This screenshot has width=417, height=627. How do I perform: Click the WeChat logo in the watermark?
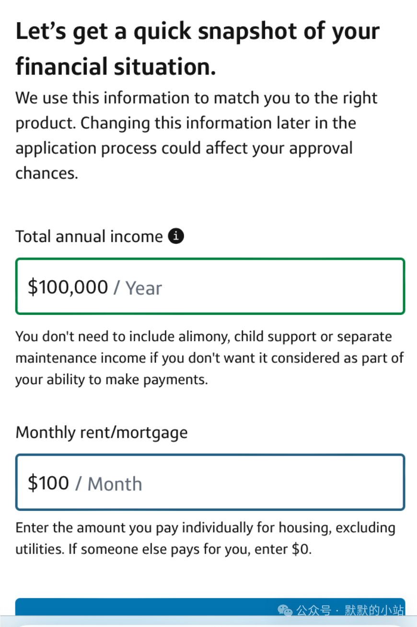pyautogui.click(x=285, y=611)
